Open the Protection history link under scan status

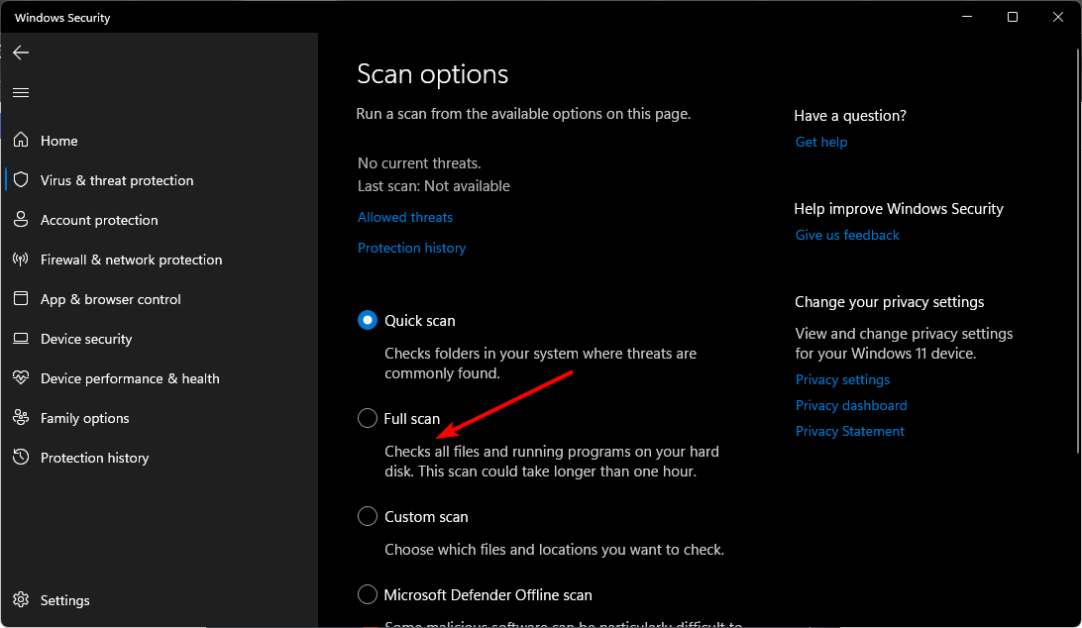pyautogui.click(x=411, y=248)
